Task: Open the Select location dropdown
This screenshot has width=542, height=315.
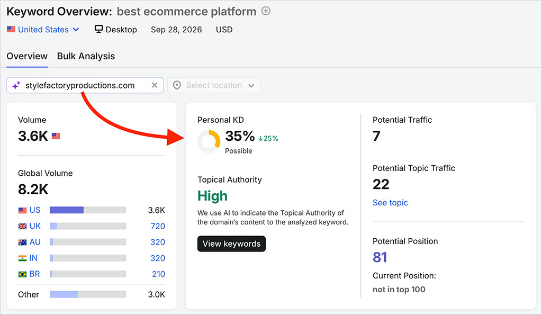Action: (214, 85)
